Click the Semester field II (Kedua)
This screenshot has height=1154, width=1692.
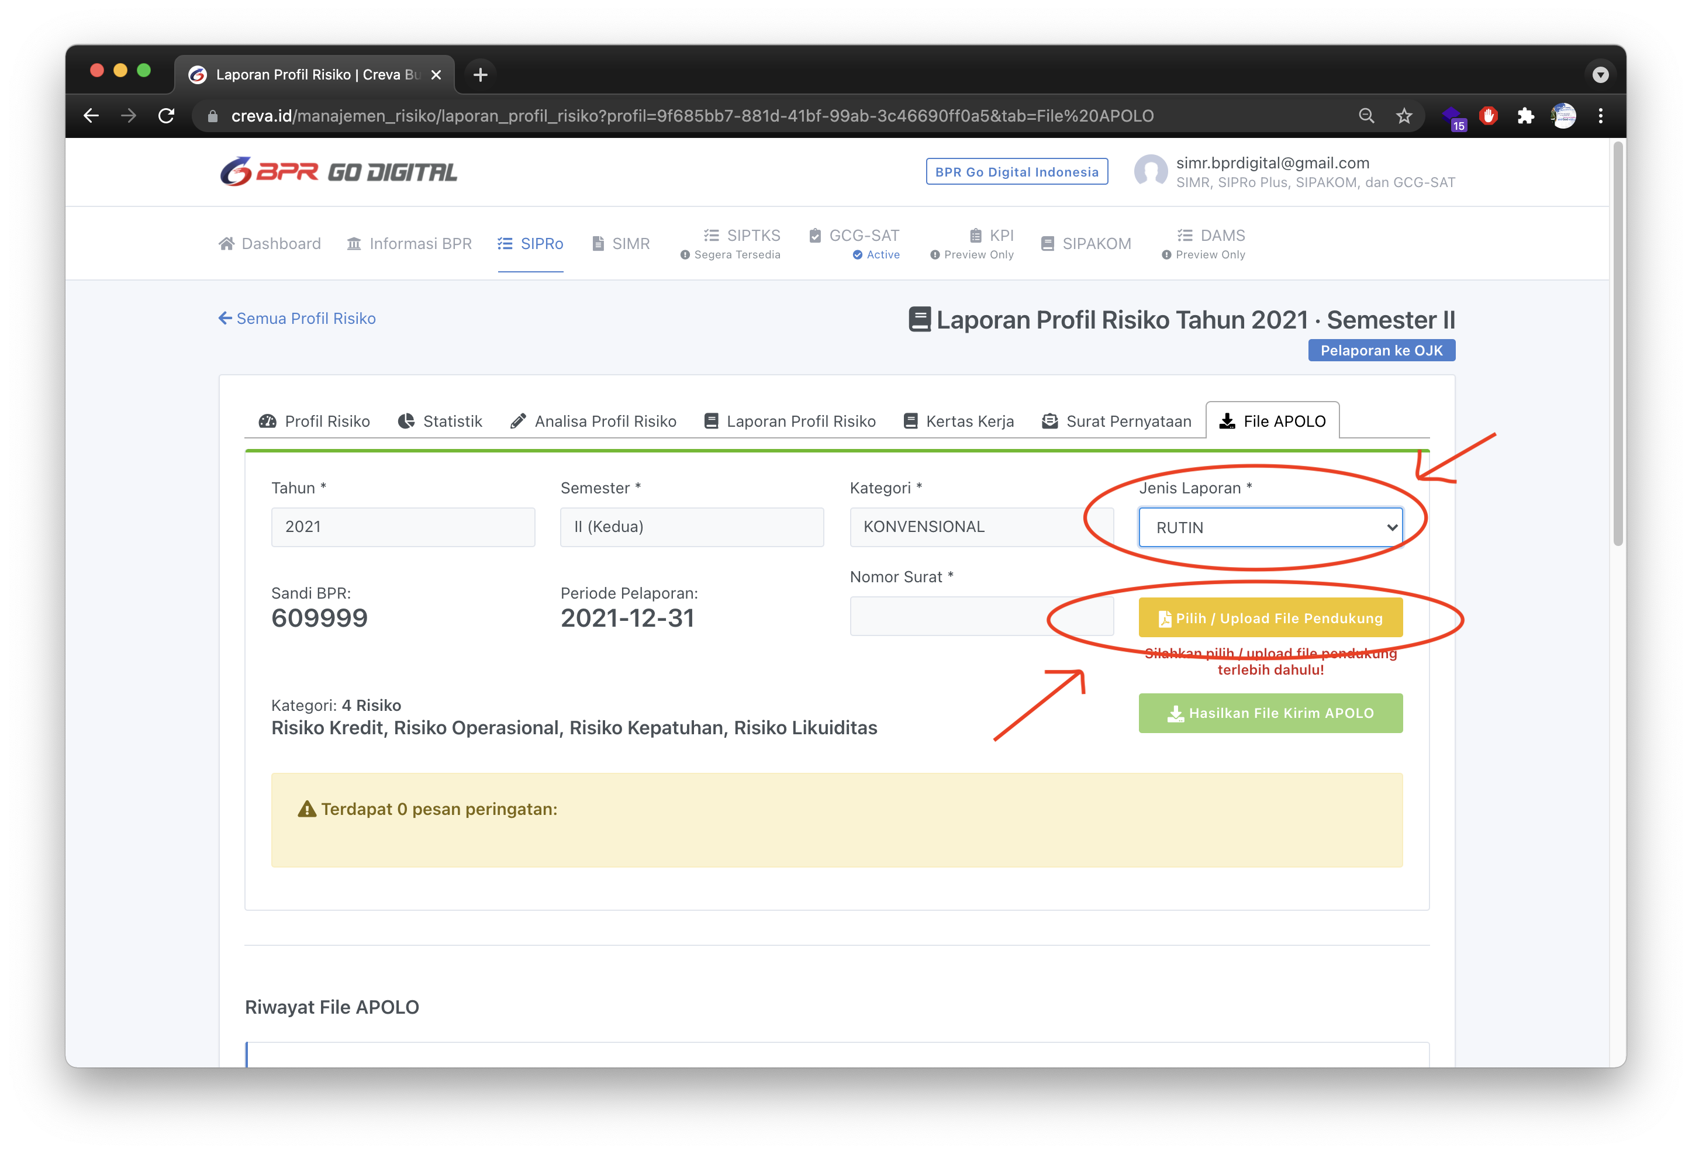(x=692, y=527)
